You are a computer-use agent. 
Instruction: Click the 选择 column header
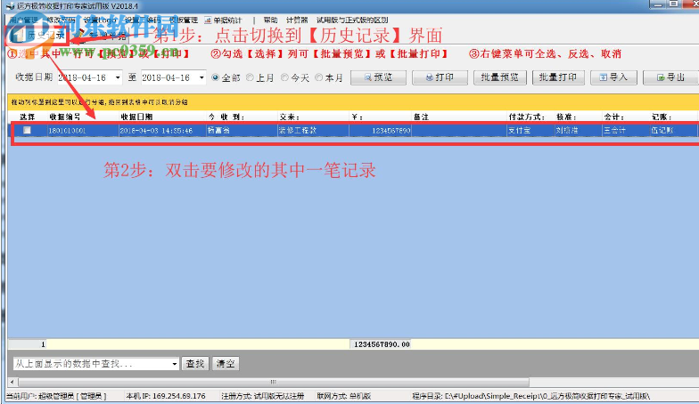coord(27,117)
